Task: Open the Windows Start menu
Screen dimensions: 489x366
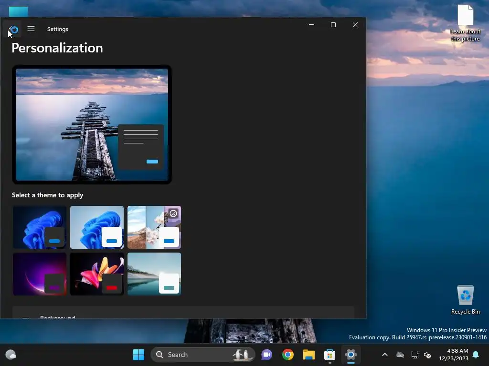Action: (x=139, y=355)
